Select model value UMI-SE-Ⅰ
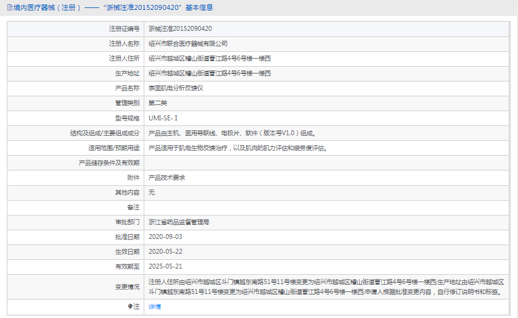The width and height of the screenshot is (518, 318). [x=163, y=118]
